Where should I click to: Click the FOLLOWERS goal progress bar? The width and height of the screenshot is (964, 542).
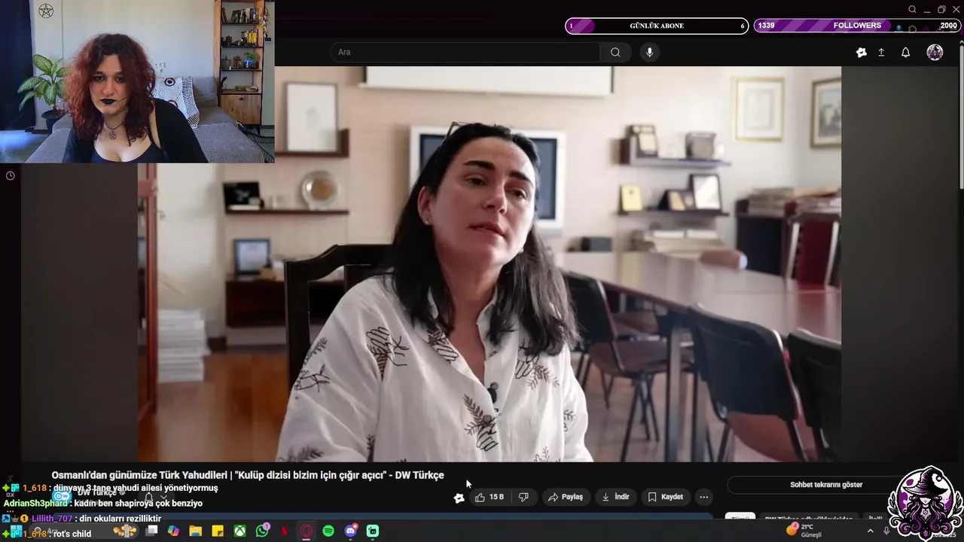pyautogui.click(x=857, y=26)
